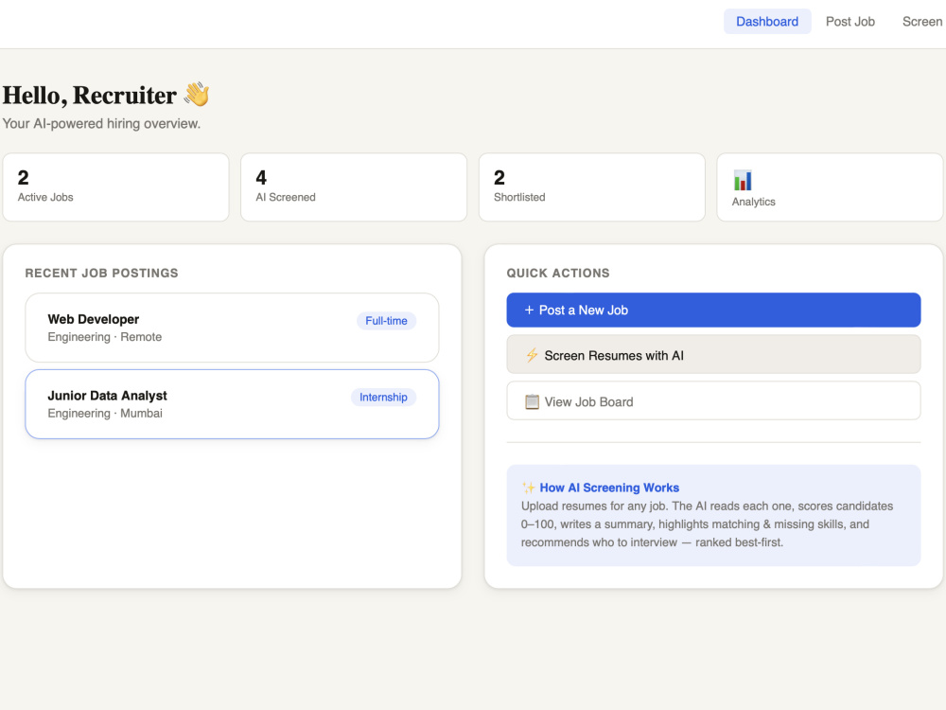Click Screen Resumes with AI text

pos(614,356)
